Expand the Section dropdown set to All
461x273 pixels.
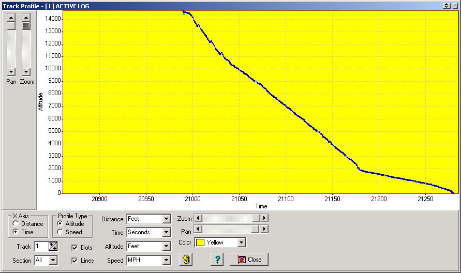click(53, 261)
